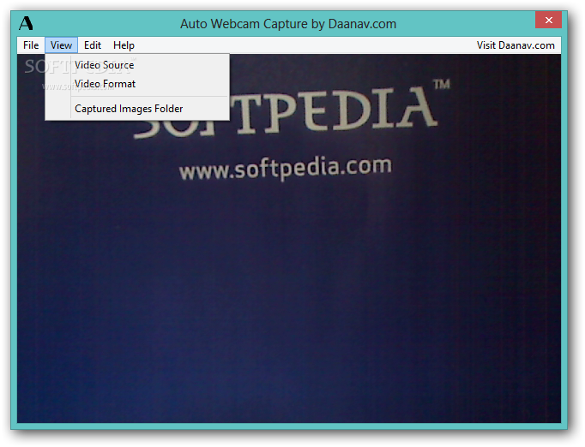
Task: Close the open View menu
Action: [x=61, y=45]
